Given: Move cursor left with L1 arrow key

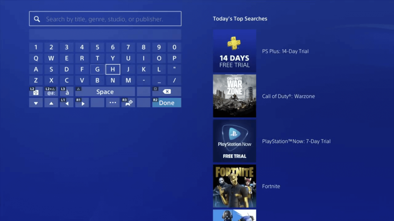Looking at the screenshot, I should click(x=67, y=102).
